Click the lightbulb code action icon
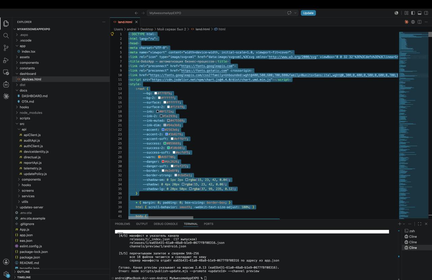The width and height of the screenshot is (432, 280). 112,34
